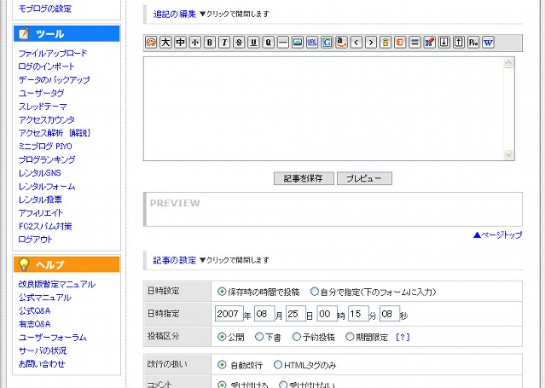Click the Amazon icon in toolbar
The height and width of the screenshot is (388, 545).
pos(341,43)
